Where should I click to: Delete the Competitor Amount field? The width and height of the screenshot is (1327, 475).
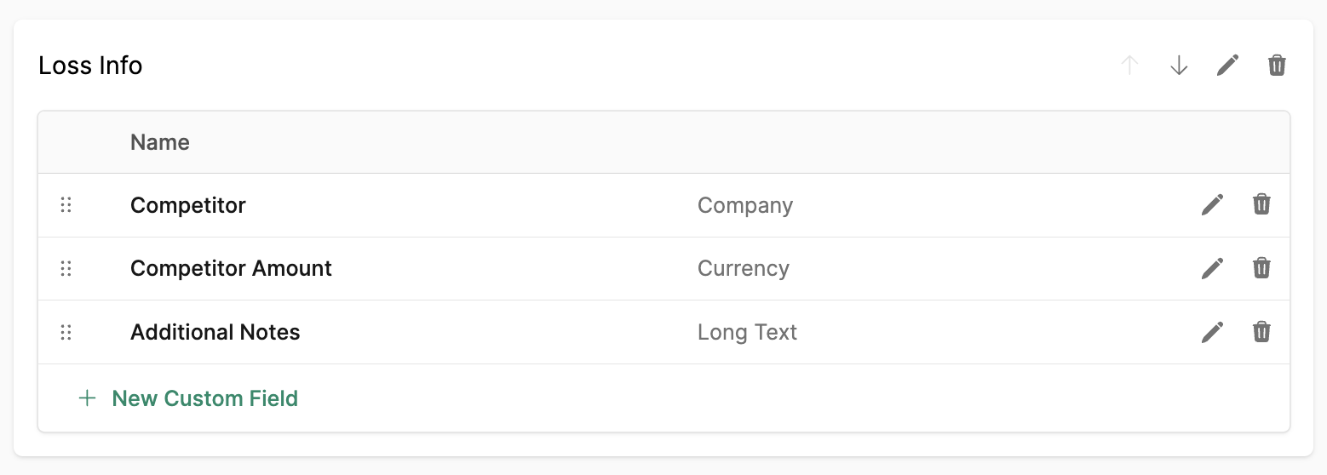pos(1261,268)
